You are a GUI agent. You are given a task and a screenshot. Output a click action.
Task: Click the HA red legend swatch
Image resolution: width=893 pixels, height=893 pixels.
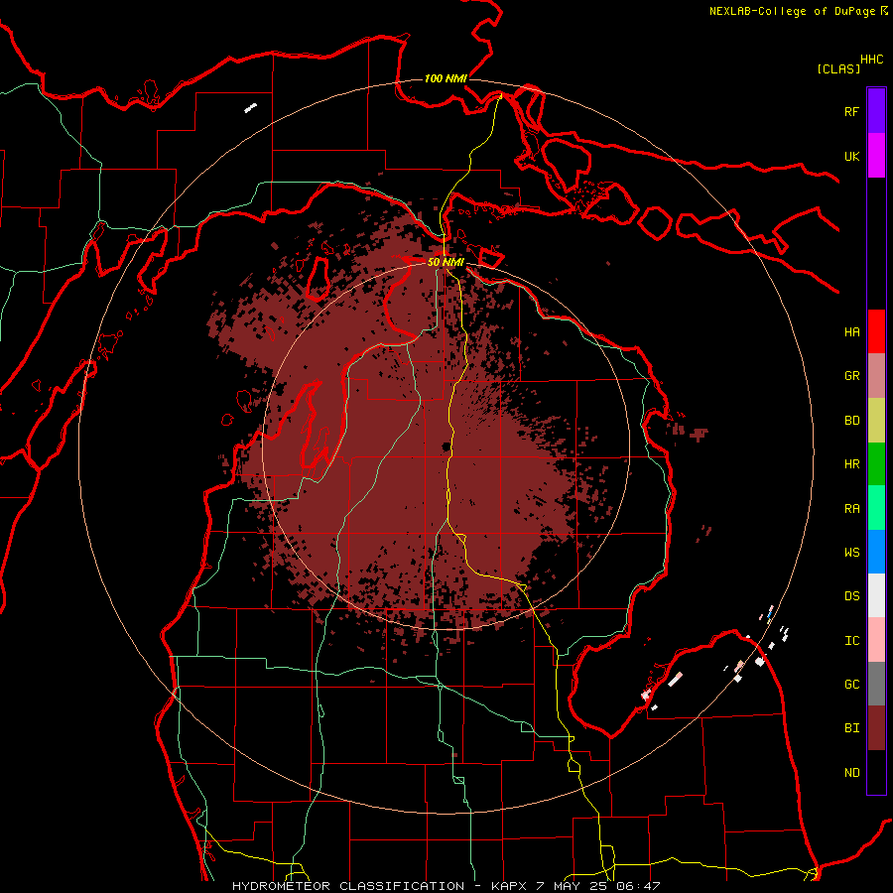[x=876, y=331]
